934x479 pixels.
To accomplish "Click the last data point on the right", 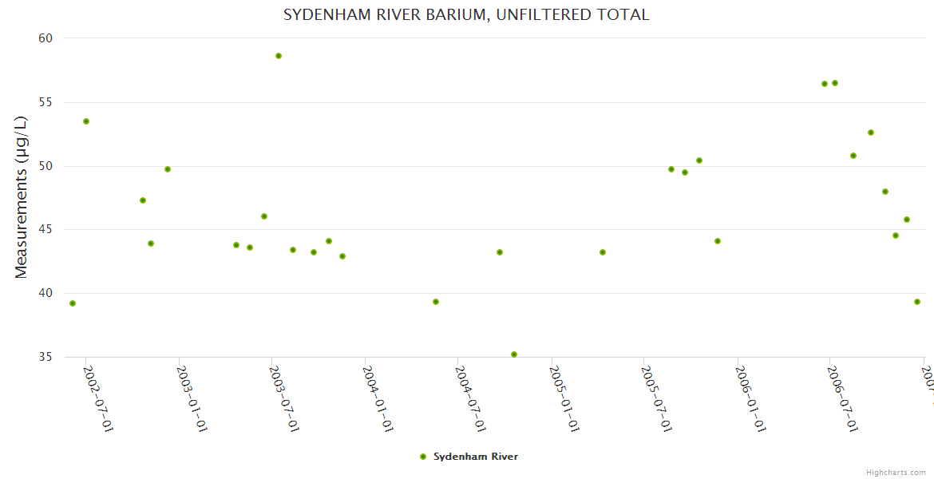I will tap(917, 302).
